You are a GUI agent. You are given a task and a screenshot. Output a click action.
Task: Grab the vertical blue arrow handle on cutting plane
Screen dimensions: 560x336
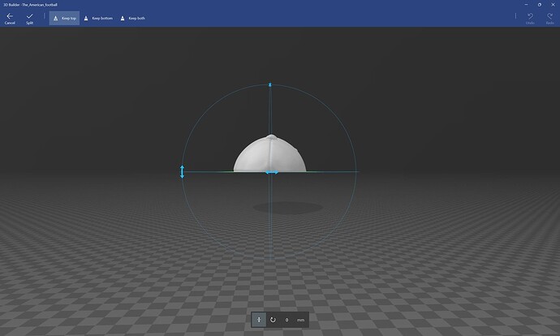pyautogui.click(x=182, y=172)
